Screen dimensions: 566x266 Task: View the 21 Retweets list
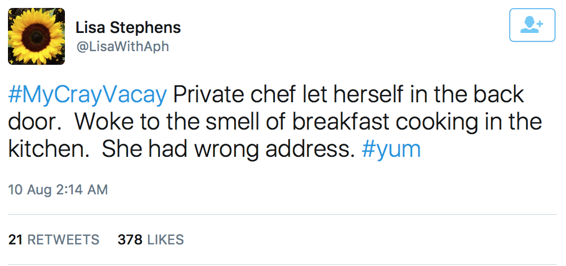pyautogui.click(x=54, y=240)
